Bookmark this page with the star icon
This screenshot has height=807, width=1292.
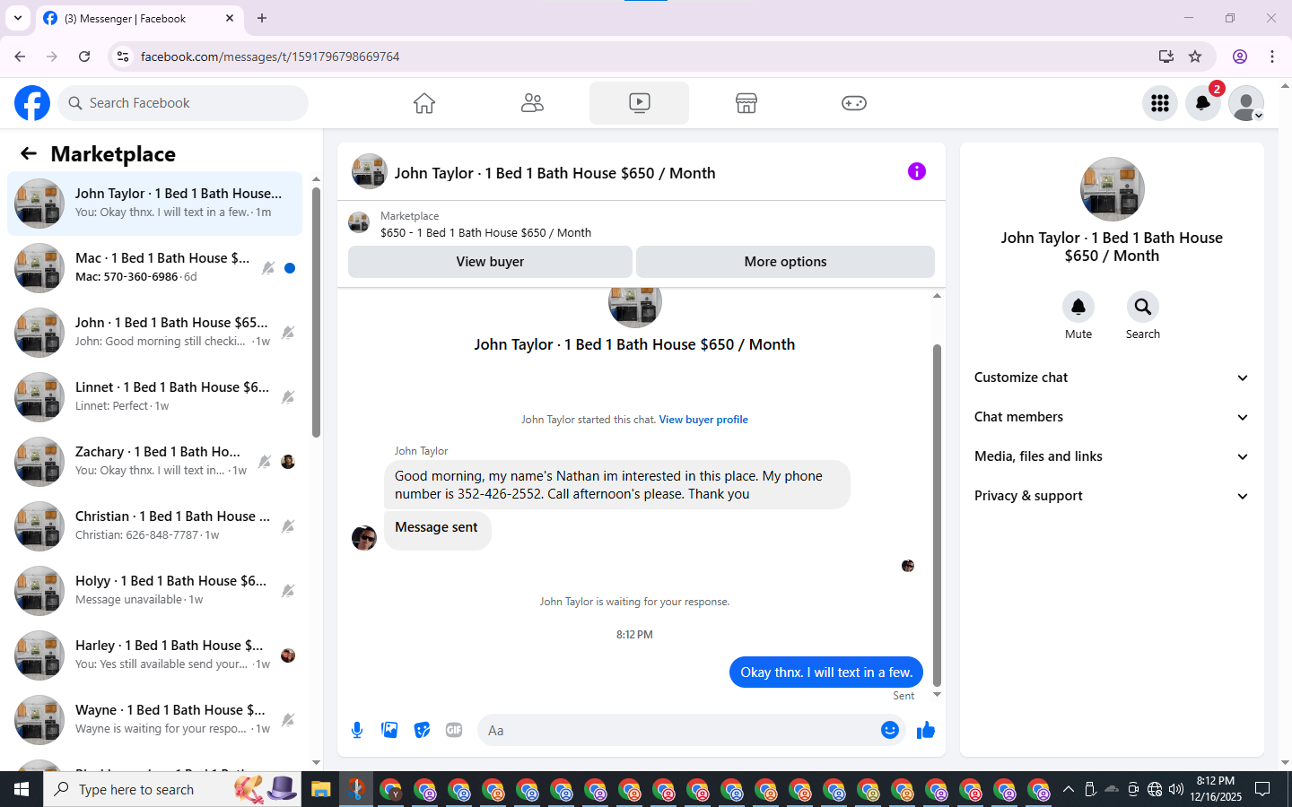[x=1195, y=56]
